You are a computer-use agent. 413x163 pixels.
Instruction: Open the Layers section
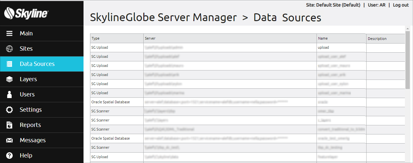point(42,79)
